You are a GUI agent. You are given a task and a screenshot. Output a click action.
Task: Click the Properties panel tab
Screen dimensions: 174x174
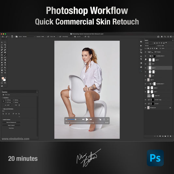click(x=5, y=92)
